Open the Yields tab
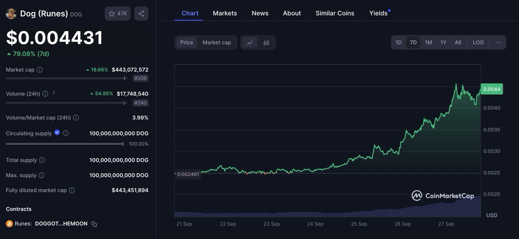This screenshot has width=519, height=239. (378, 13)
